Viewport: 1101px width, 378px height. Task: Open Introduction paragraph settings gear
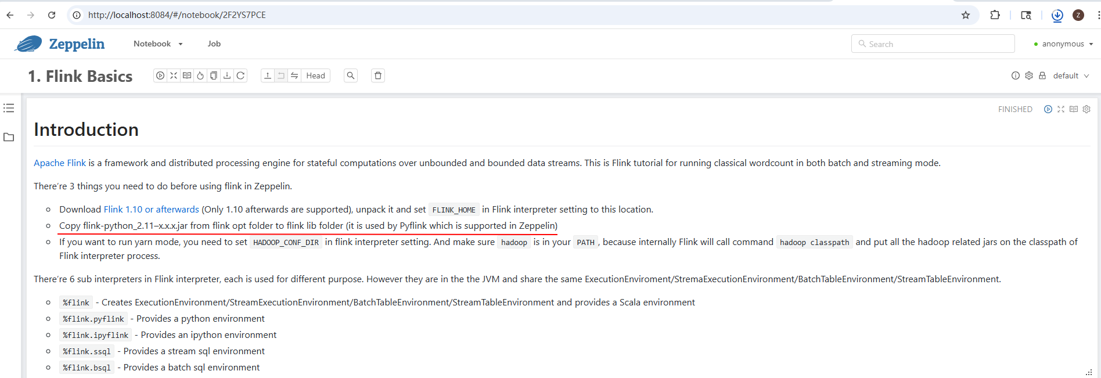click(1086, 109)
